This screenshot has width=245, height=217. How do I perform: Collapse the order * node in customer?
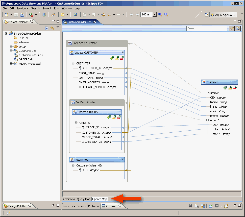click(208, 120)
